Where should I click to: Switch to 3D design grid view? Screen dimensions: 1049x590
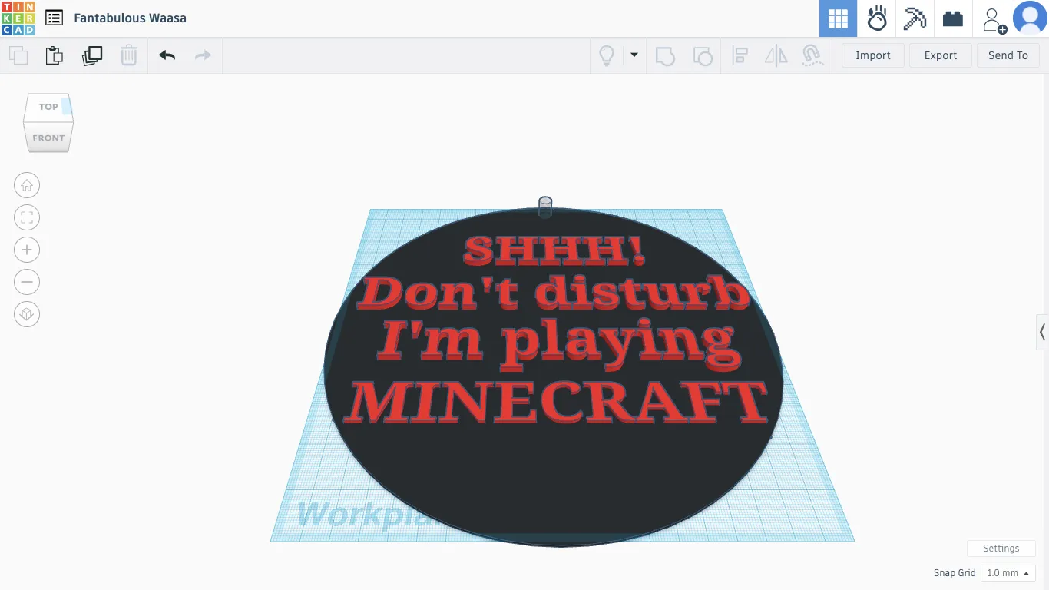point(838,18)
